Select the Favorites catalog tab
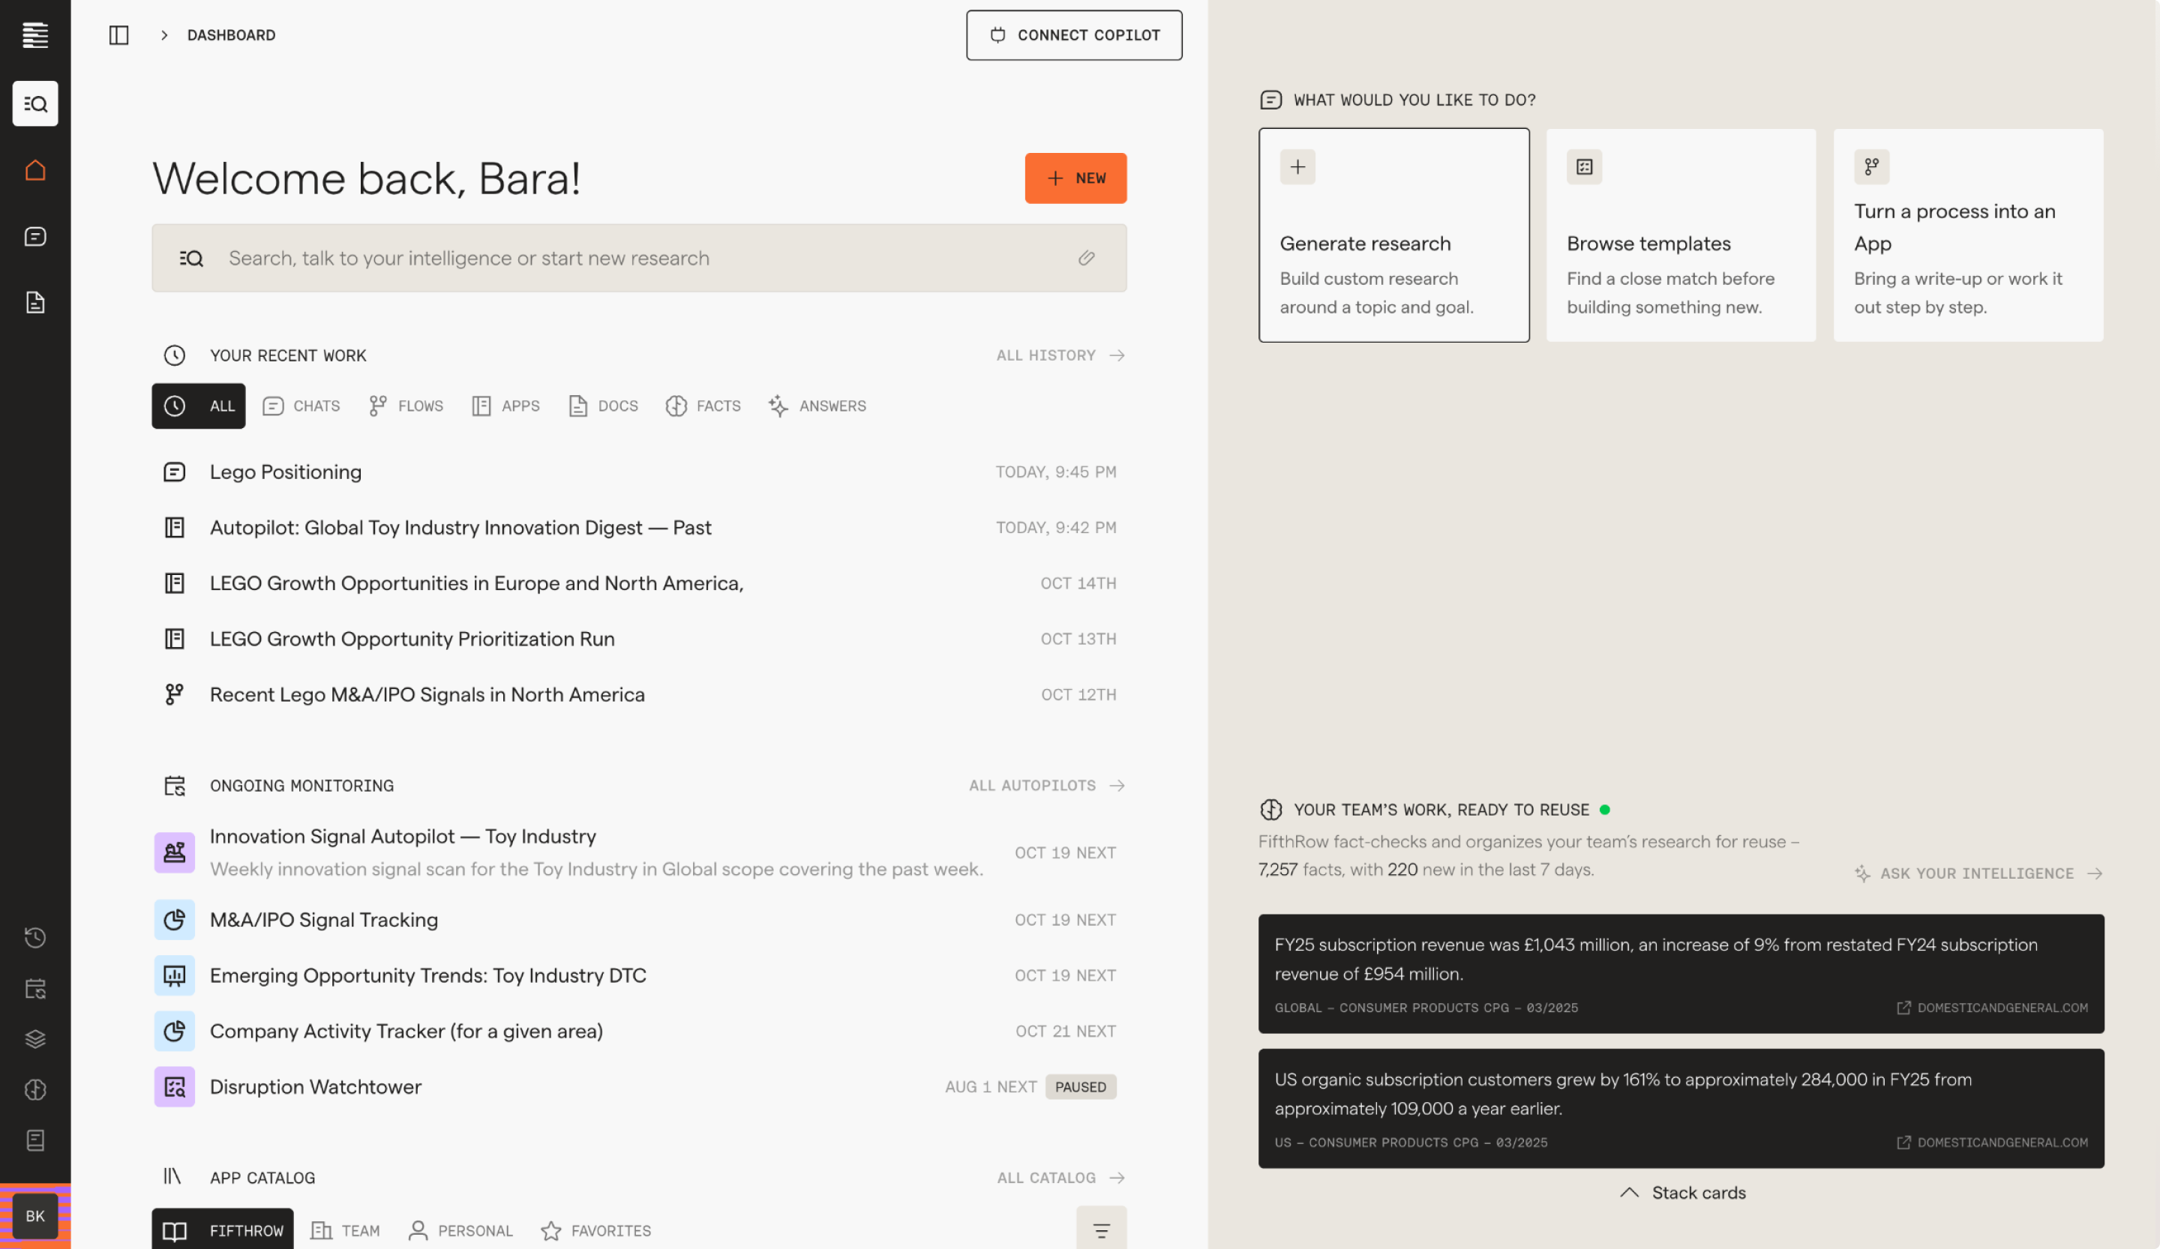 596,1230
